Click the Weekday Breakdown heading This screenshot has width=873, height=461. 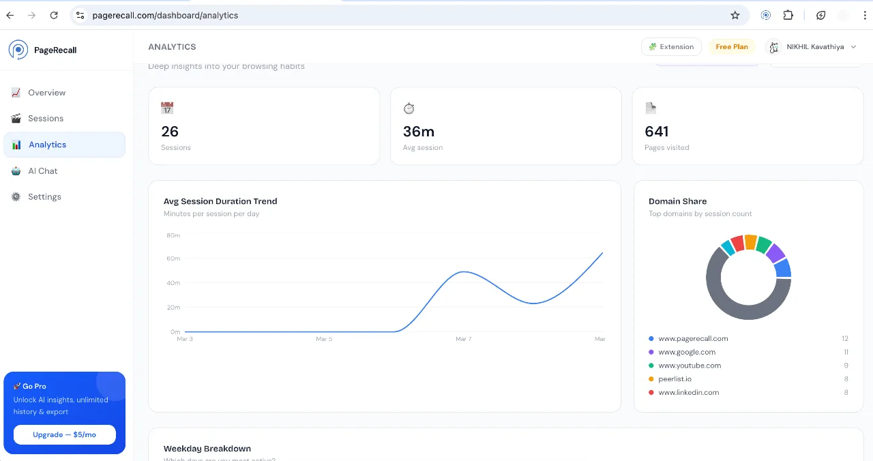[207, 449]
